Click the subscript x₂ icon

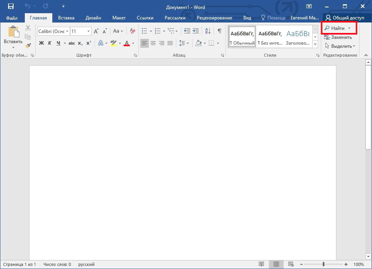coord(80,43)
